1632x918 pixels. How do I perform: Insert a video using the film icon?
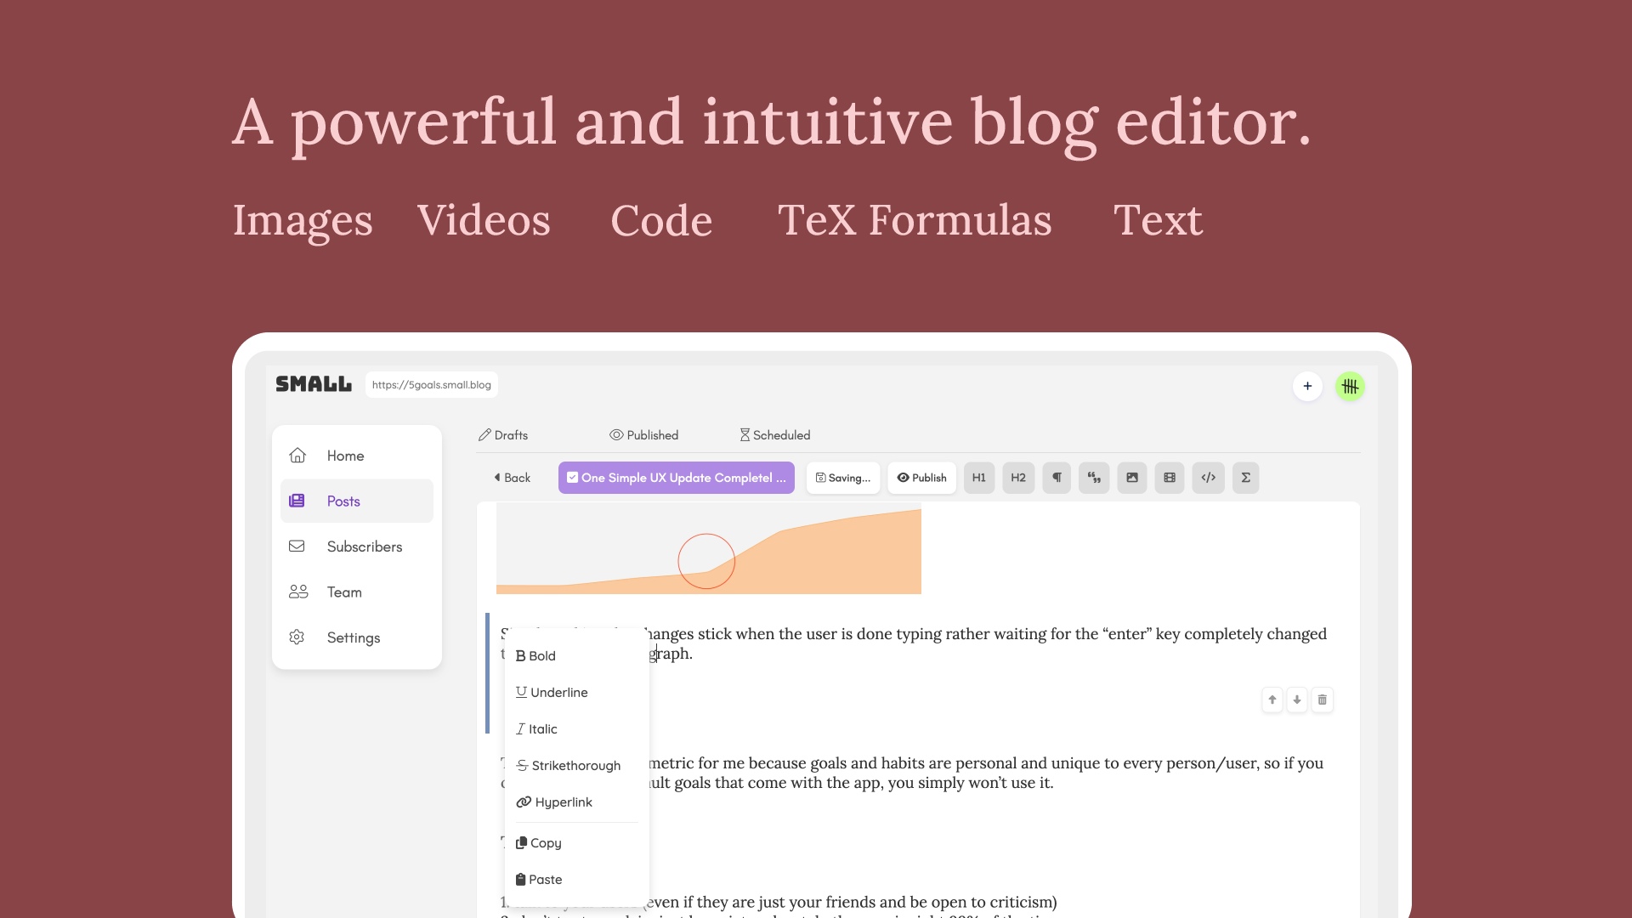pyautogui.click(x=1170, y=478)
